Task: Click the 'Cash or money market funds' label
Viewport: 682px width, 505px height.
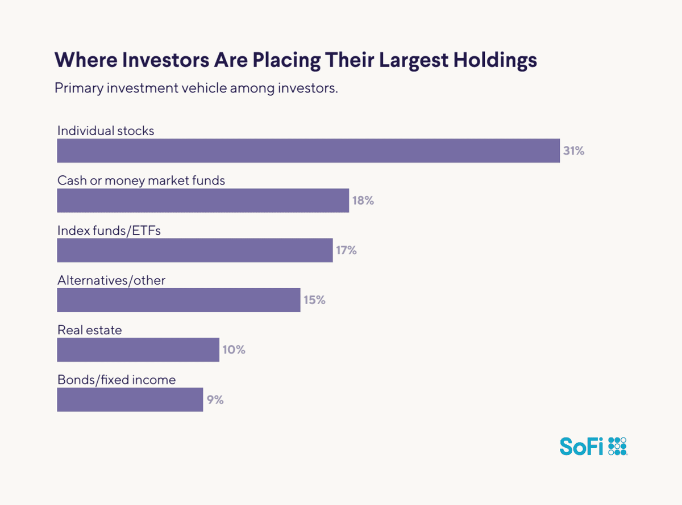Action: 142,180
